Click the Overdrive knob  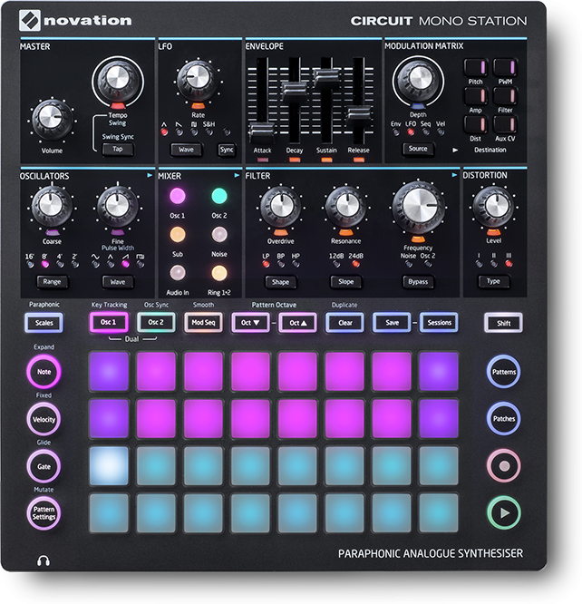(x=280, y=207)
